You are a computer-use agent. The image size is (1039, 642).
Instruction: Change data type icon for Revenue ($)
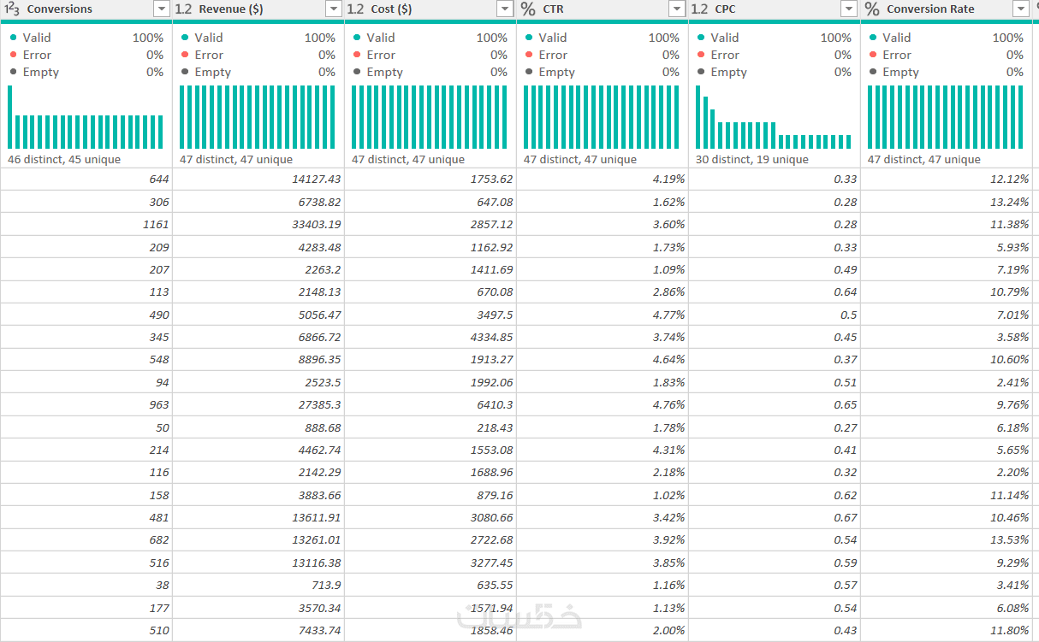[x=183, y=9]
